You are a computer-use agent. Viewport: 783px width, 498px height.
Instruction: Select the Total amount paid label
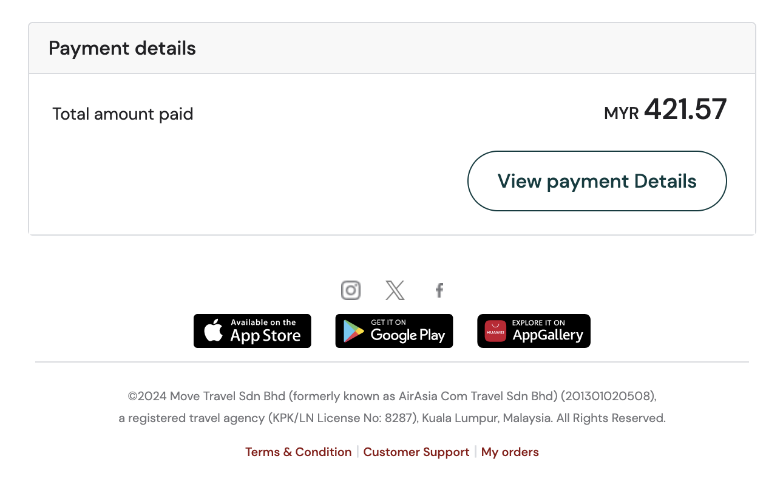tap(123, 114)
